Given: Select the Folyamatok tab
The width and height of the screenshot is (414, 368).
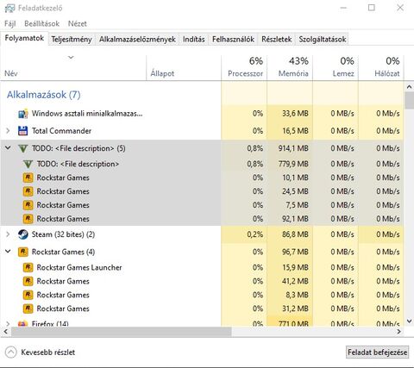Looking at the screenshot, I should [24, 38].
